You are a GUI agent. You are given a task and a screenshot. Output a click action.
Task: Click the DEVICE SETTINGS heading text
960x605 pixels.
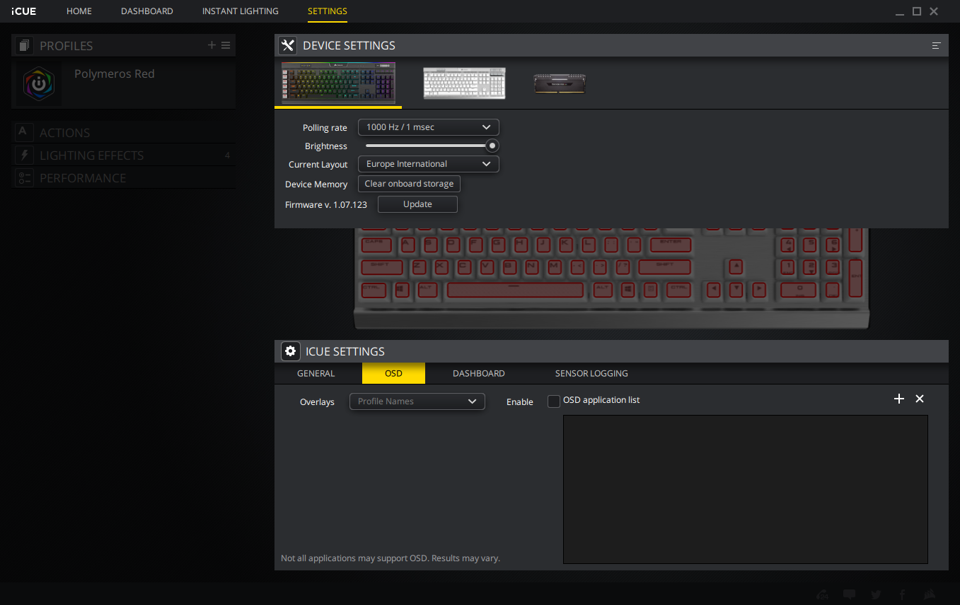(x=349, y=45)
